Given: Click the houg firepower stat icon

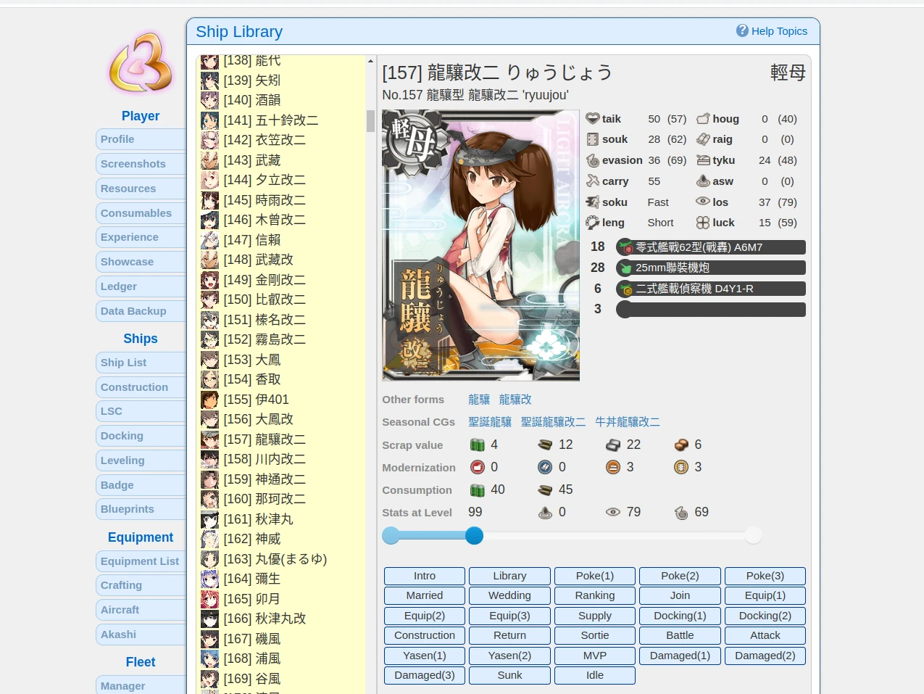Looking at the screenshot, I should tap(703, 118).
